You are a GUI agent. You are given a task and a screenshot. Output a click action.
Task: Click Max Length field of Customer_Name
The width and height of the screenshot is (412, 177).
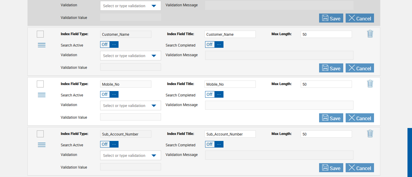click(326, 34)
